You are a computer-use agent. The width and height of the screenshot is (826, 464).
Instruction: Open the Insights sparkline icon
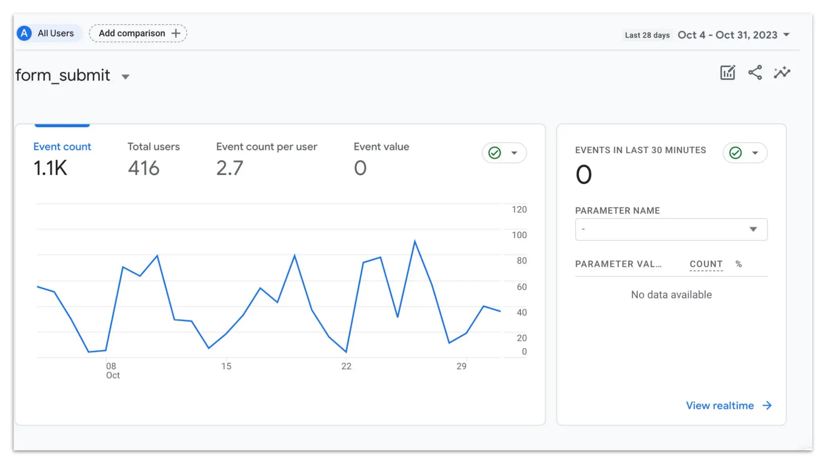click(x=782, y=73)
